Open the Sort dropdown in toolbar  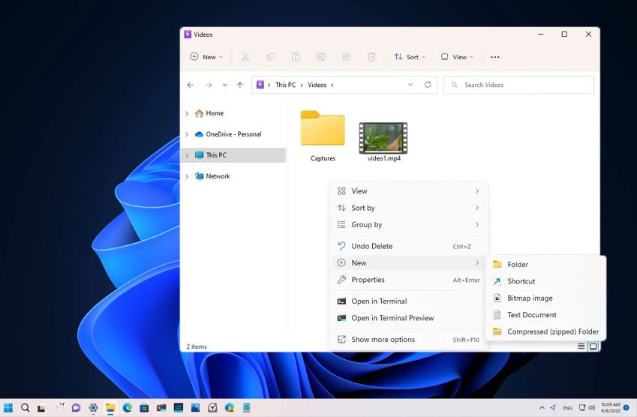click(x=410, y=57)
